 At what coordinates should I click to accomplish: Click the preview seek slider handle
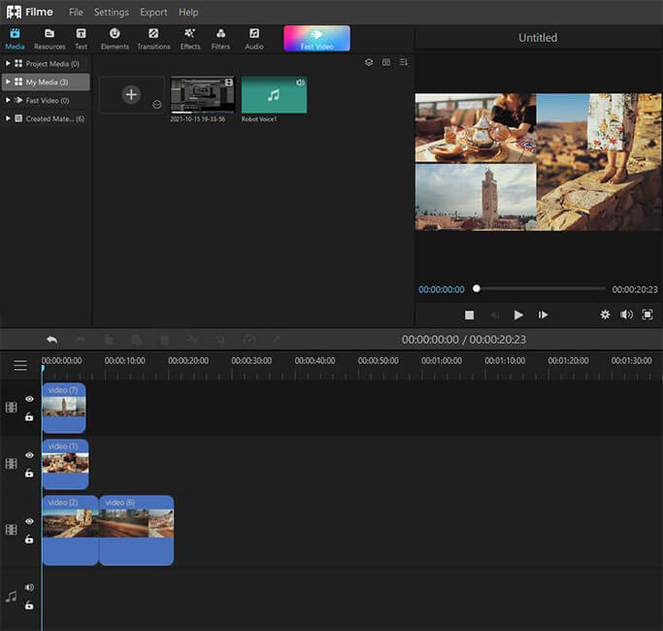click(x=477, y=288)
